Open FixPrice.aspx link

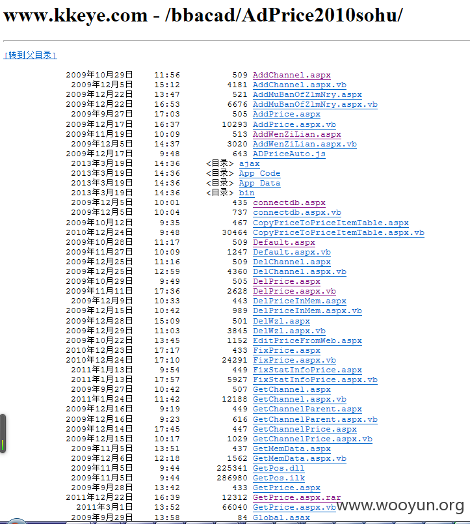[x=287, y=350]
